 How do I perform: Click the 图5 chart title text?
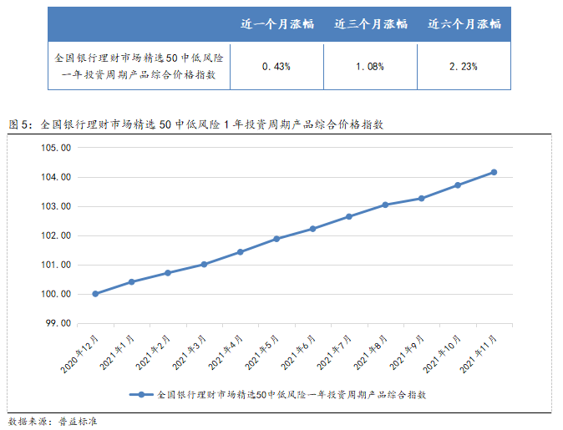point(196,124)
